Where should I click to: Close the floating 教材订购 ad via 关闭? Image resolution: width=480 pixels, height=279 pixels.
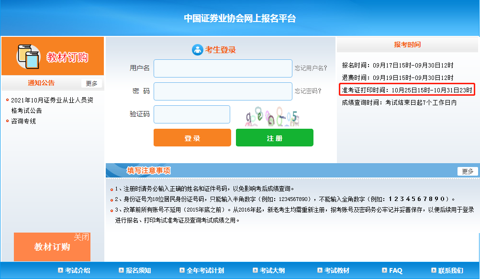click(x=81, y=237)
